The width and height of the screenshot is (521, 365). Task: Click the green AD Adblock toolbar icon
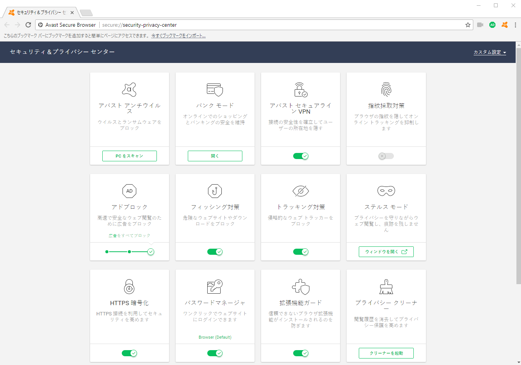click(492, 25)
